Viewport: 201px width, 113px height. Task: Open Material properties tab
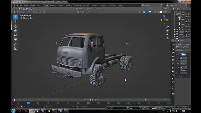tap(173, 89)
